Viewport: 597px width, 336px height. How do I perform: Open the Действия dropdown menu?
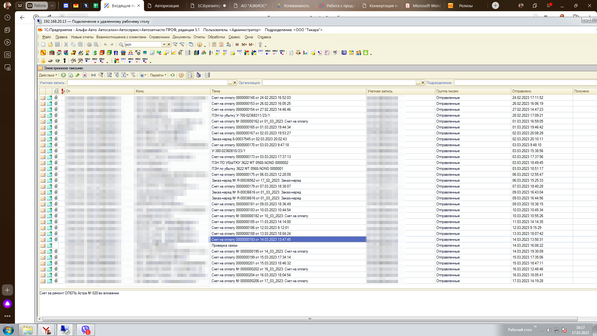coord(48,75)
